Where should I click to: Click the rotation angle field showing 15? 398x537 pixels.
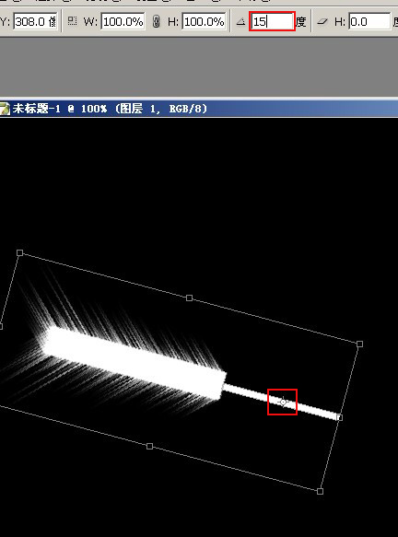point(273,21)
